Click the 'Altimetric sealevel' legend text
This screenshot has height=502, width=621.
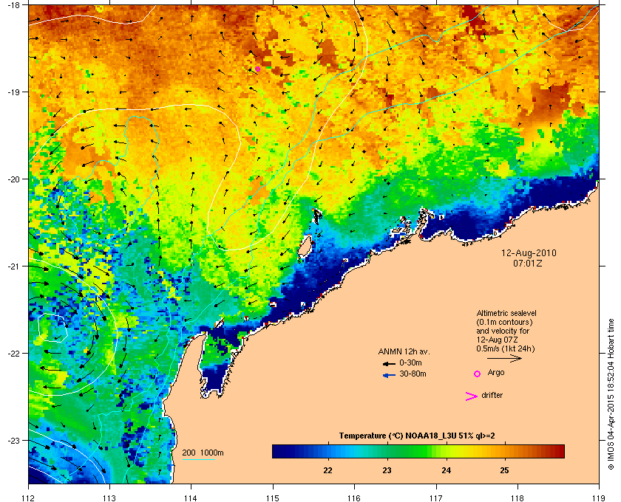pos(506,313)
